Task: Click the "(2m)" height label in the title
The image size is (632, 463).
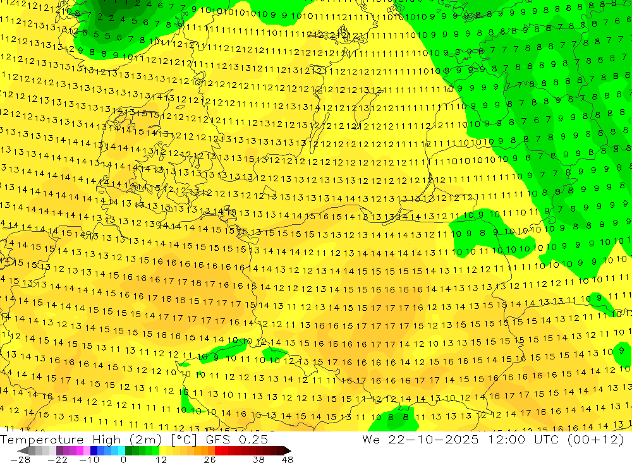Action: click(145, 440)
